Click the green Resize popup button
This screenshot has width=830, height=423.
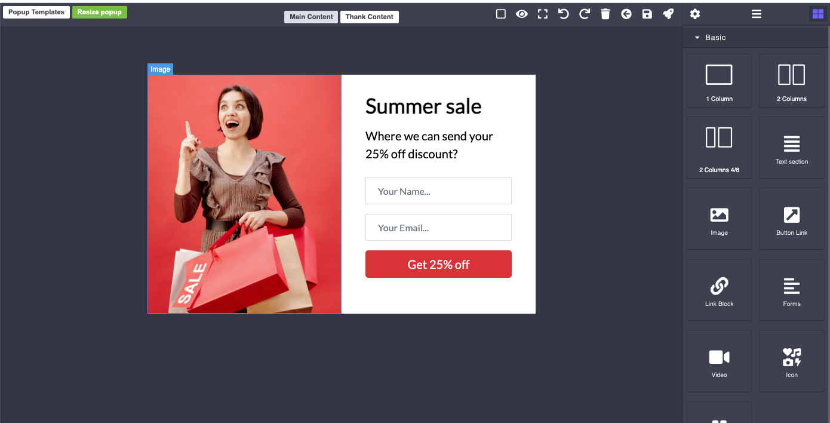pyautogui.click(x=99, y=12)
